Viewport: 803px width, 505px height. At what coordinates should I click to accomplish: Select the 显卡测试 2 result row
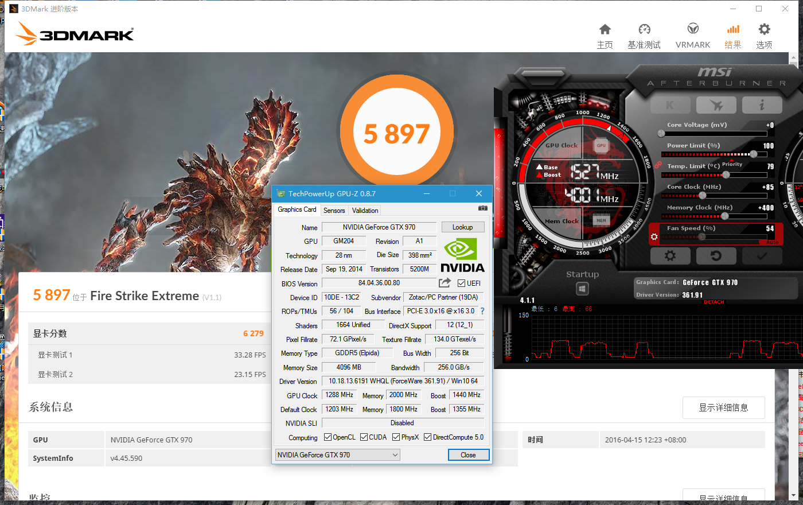[x=149, y=374]
